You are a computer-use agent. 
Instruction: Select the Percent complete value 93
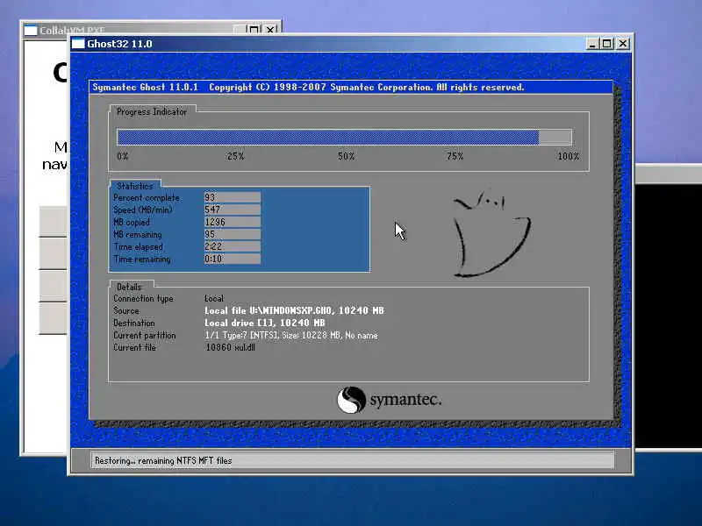pyautogui.click(x=232, y=197)
